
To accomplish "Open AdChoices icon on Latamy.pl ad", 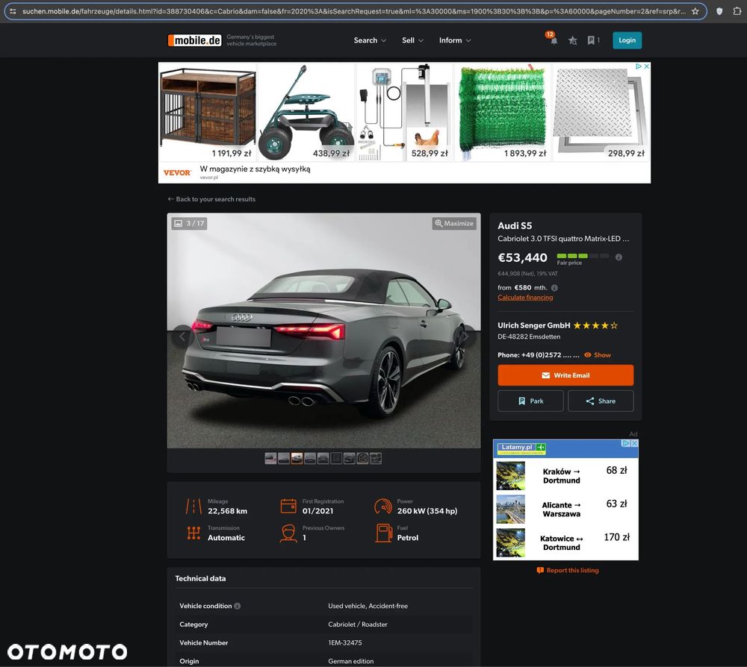I will pyautogui.click(x=626, y=443).
